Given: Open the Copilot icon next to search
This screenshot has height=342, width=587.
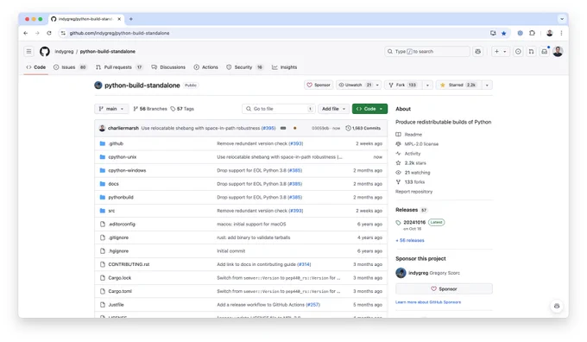Looking at the screenshot, I should (477, 51).
